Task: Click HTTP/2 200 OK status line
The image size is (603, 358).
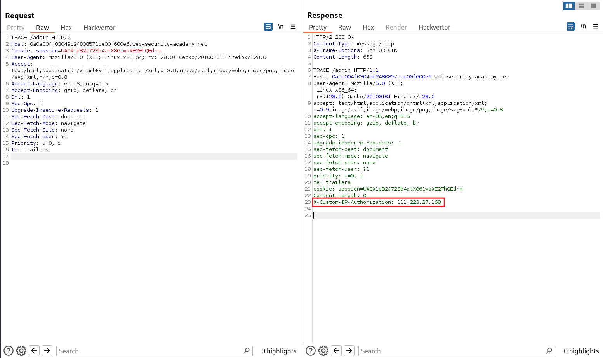Action: 334,37
